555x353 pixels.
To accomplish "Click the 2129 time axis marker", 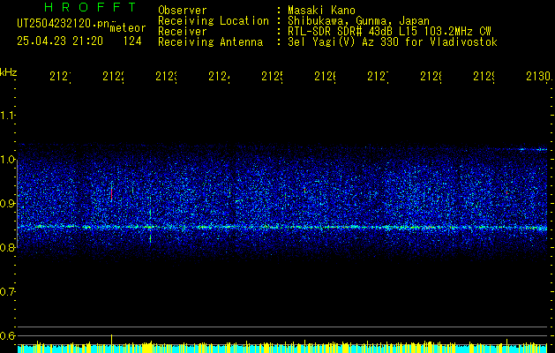I will 484,77.
